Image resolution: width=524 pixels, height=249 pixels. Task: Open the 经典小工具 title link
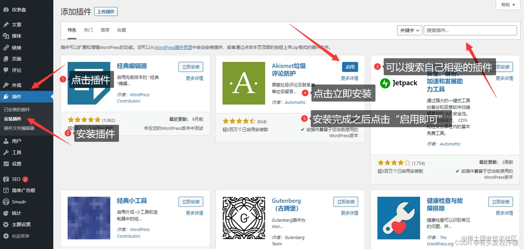[132, 201]
